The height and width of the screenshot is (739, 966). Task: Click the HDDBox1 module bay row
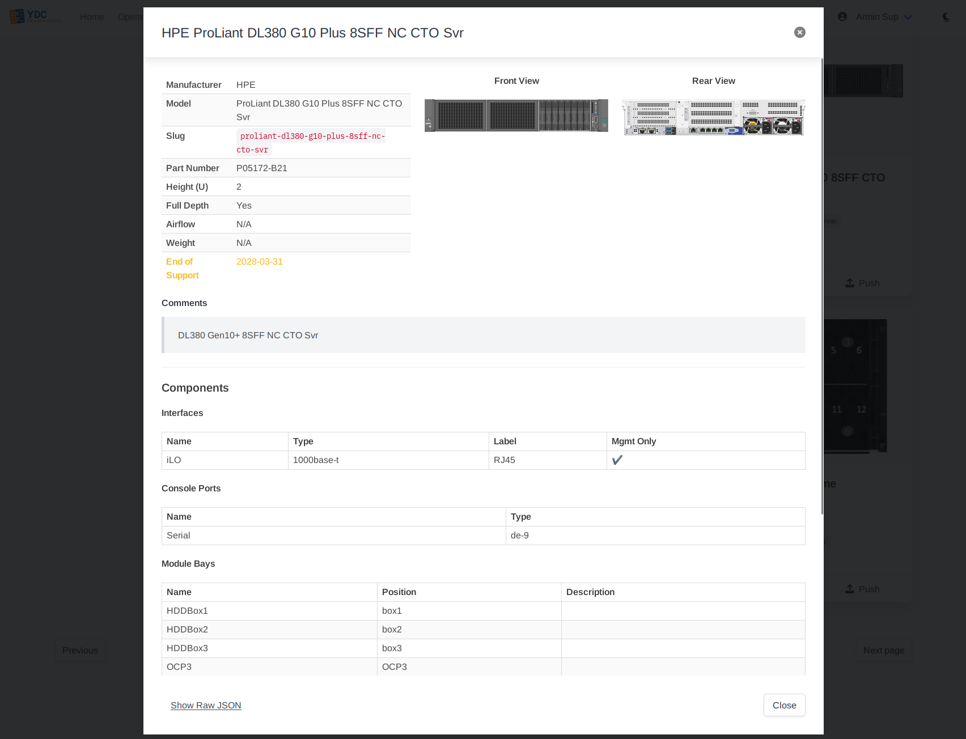[484, 611]
